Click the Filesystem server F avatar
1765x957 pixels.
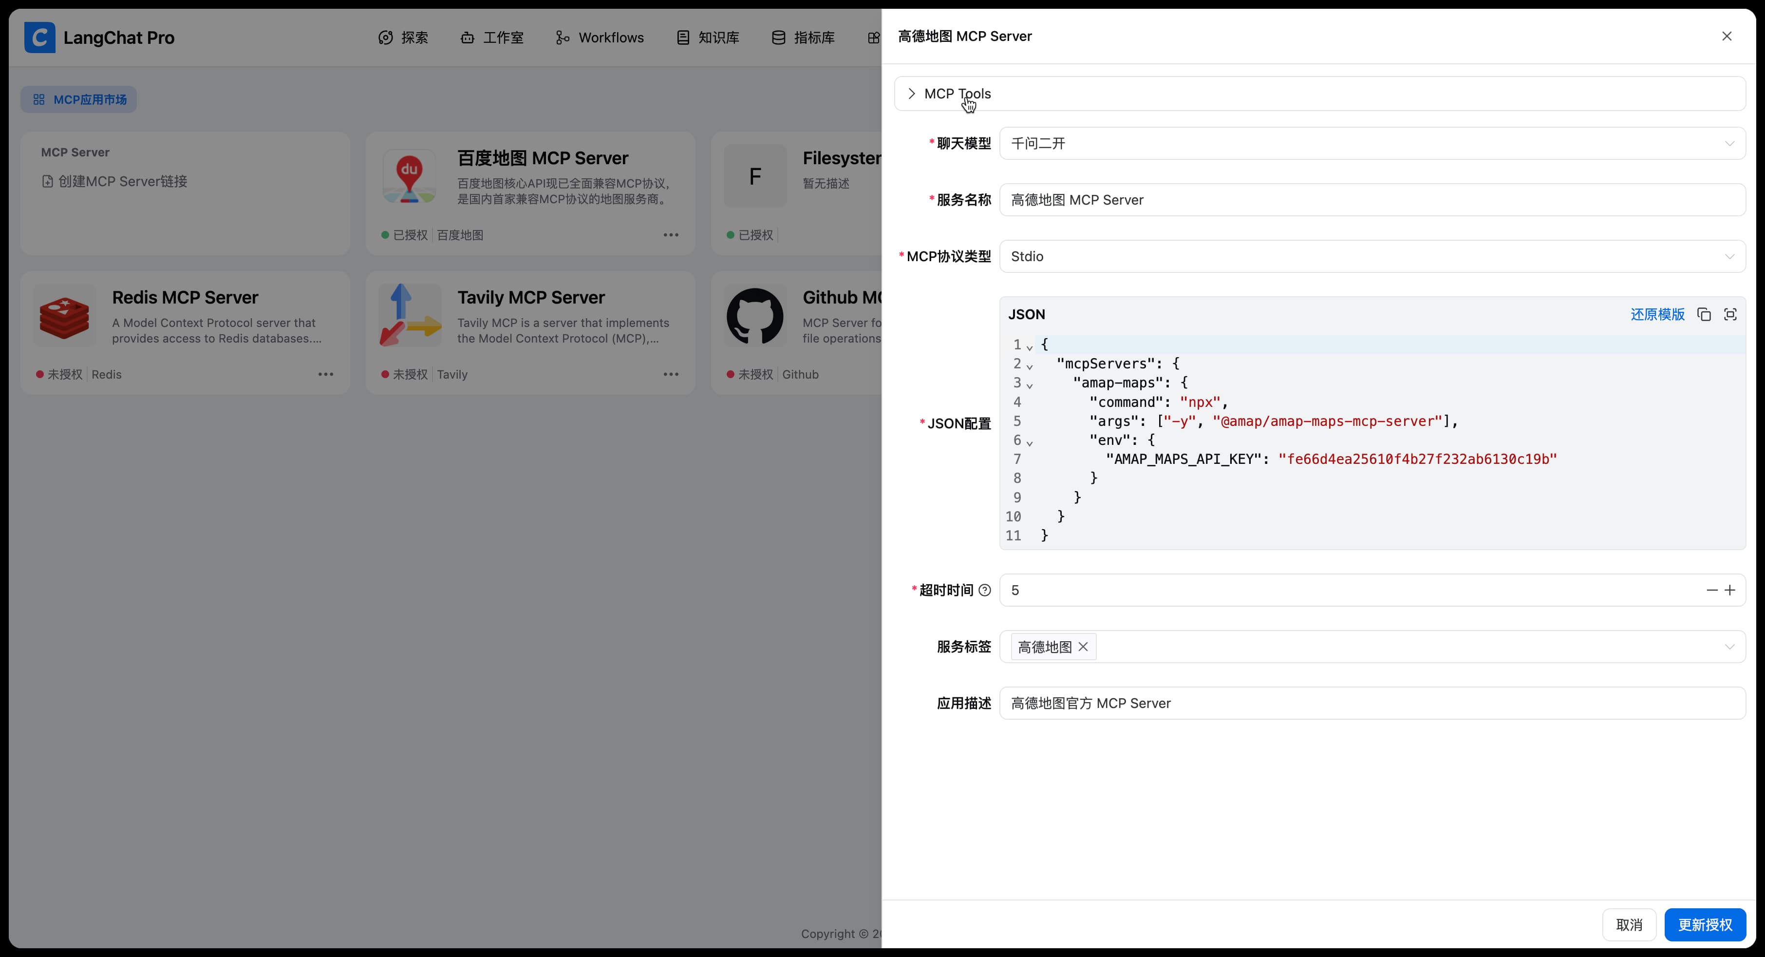coord(755,176)
